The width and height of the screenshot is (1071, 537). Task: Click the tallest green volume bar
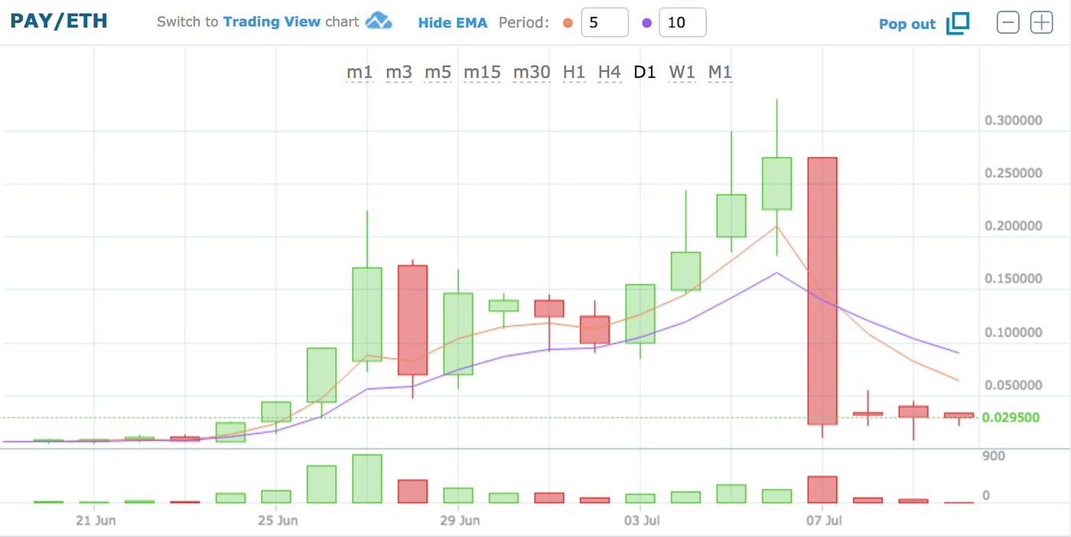pos(367,479)
